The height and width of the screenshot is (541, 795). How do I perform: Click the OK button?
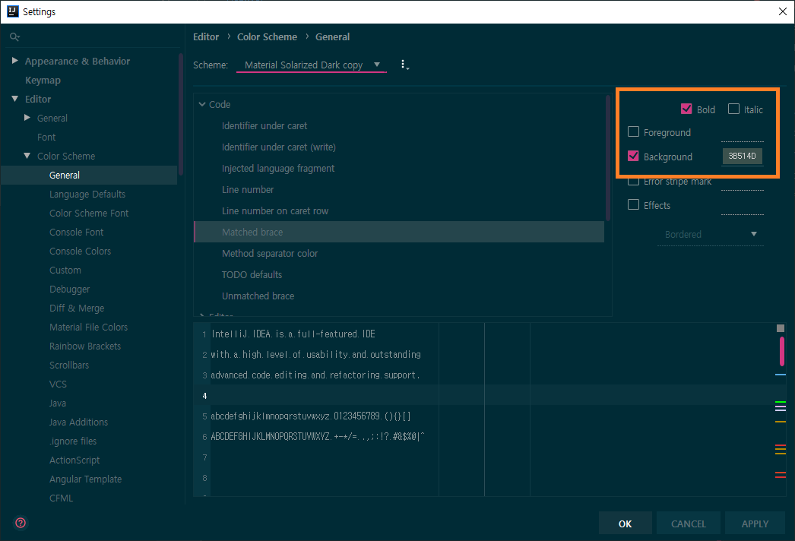626,524
